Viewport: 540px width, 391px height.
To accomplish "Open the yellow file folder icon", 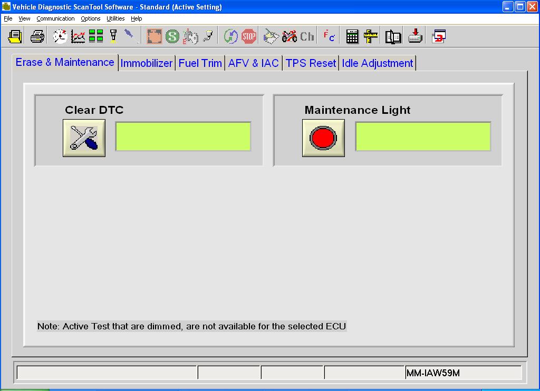I will coord(15,36).
